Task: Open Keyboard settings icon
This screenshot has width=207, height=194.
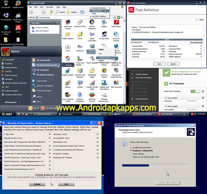Action: coord(80,48)
